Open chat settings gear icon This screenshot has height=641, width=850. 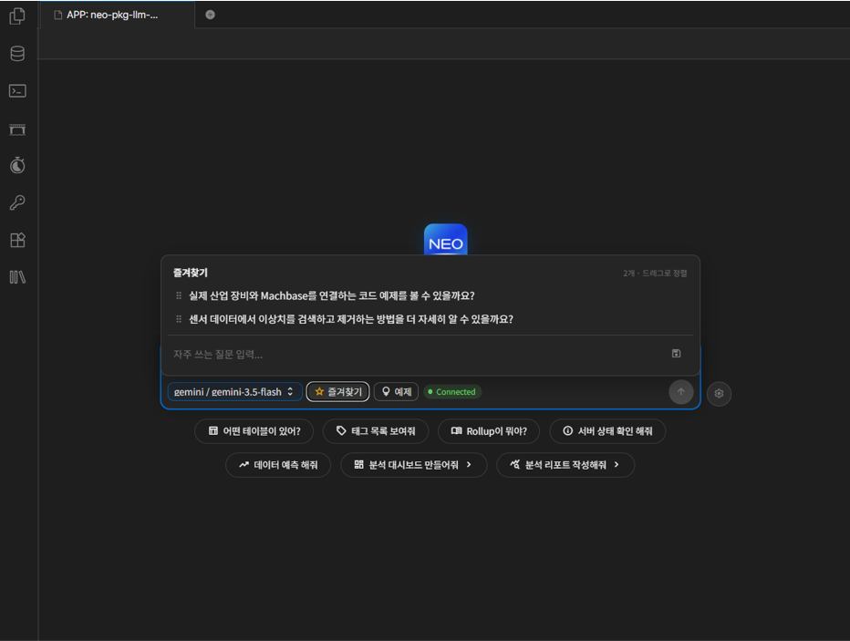pyautogui.click(x=719, y=393)
